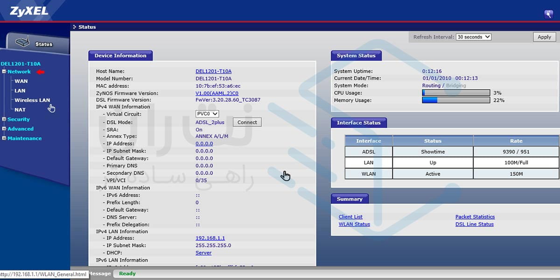Click the ZyNOS firmware version link
This screenshot has width=560, height=280.
pyautogui.click(x=217, y=93)
